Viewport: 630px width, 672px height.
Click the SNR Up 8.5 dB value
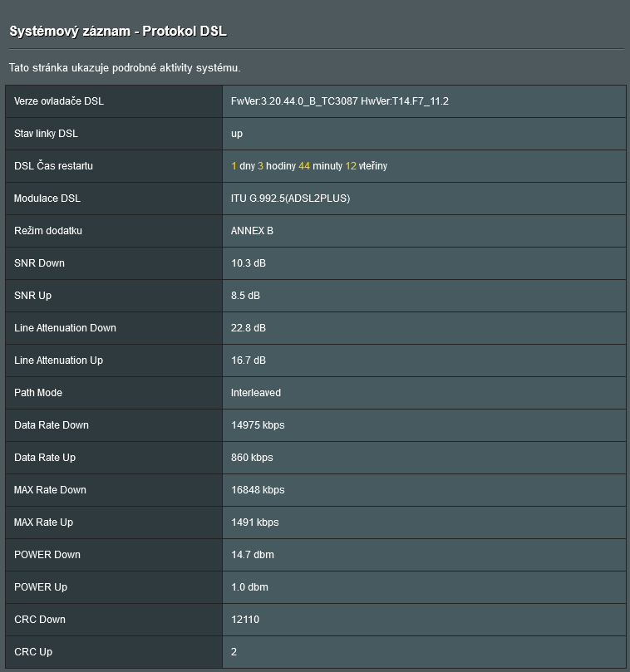coord(246,296)
